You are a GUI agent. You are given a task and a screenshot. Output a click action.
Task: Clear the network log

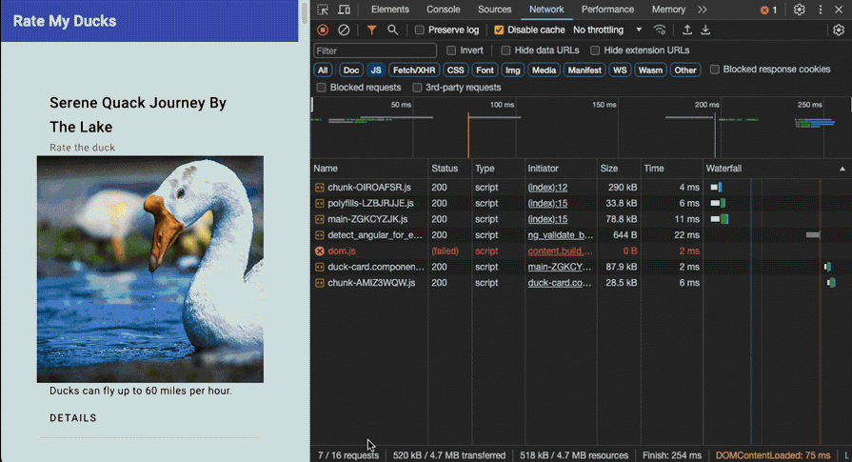pos(344,30)
